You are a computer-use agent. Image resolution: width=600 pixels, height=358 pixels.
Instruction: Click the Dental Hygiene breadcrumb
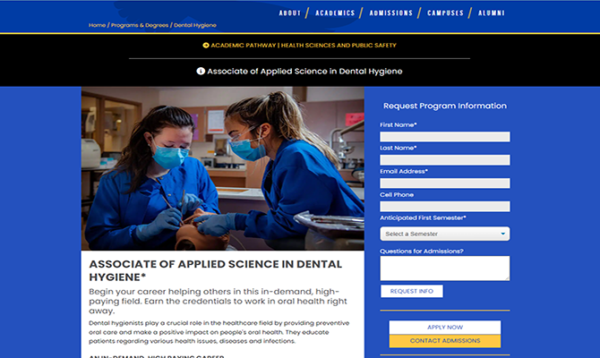[195, 25]
